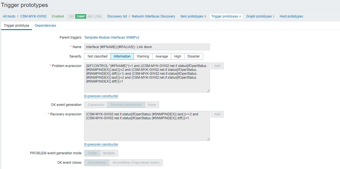The width and height of the screenshot is (340, 169).
Task: Click the ZBX availability badge
Action: pyautogui.click(x=71, y=16)
